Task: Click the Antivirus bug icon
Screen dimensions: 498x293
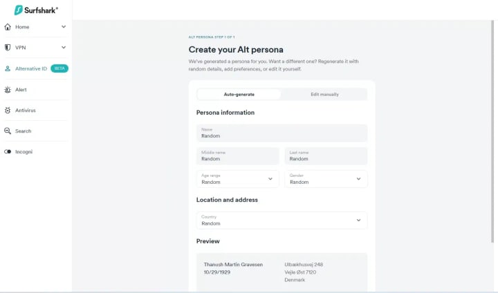Action: tap(8, 111)
